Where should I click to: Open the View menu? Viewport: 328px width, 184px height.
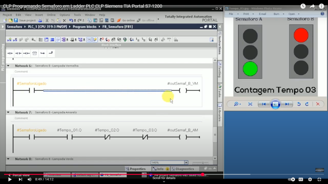28,15
